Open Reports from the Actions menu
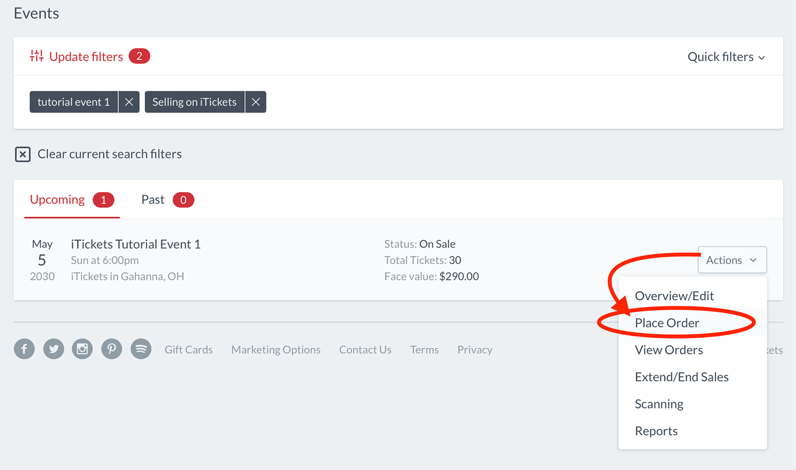Screen dimensions: 796x470 click(x=656, y=431)
